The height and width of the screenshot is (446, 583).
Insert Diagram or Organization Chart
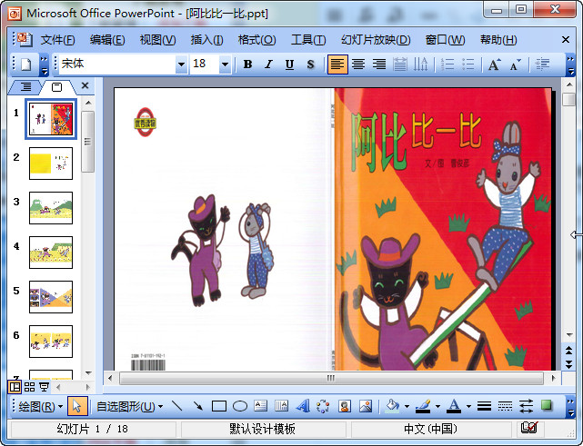pyautogui.click(x=323, y=406)
